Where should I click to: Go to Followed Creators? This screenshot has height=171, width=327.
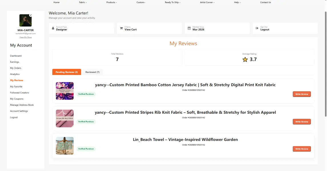click(x=20, y=93)
